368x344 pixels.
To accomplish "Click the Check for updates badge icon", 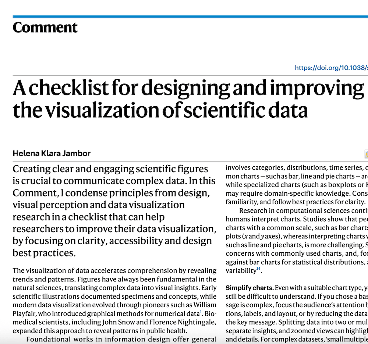I will [366, 153].
